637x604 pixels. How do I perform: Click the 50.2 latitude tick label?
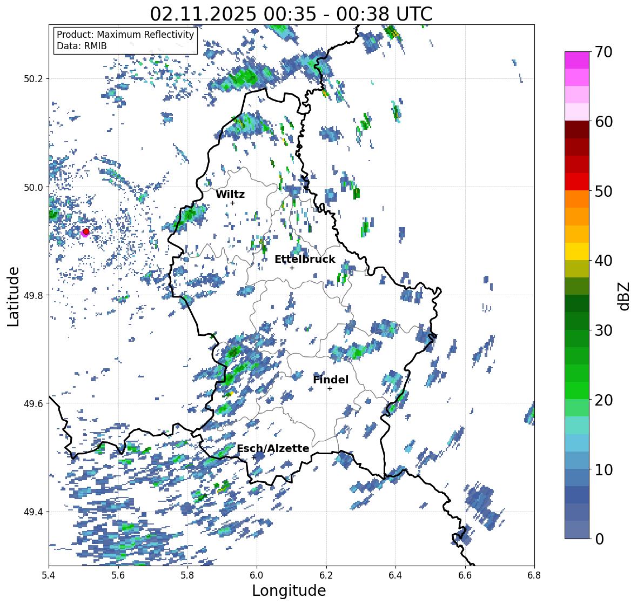click(x=33, y=78)
